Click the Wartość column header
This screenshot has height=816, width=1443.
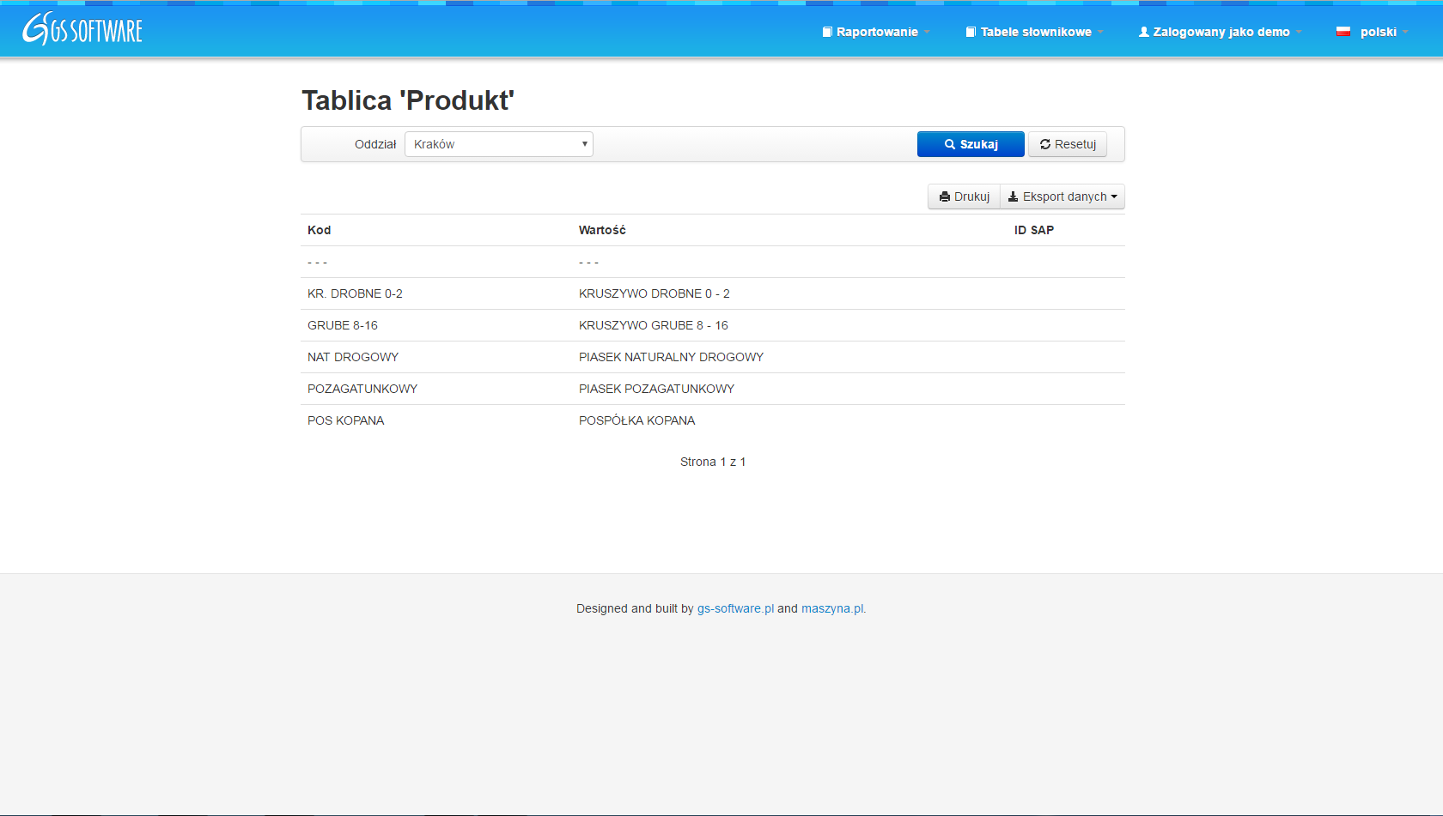(x=602, y=230)
